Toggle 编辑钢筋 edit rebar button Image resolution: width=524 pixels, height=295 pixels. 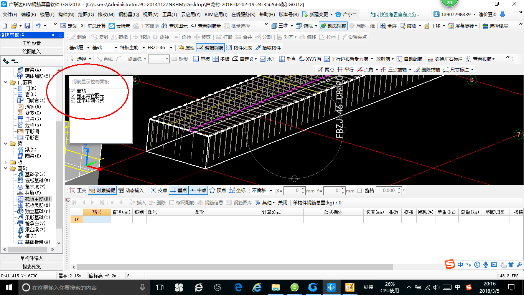click(x=210, y=48)
